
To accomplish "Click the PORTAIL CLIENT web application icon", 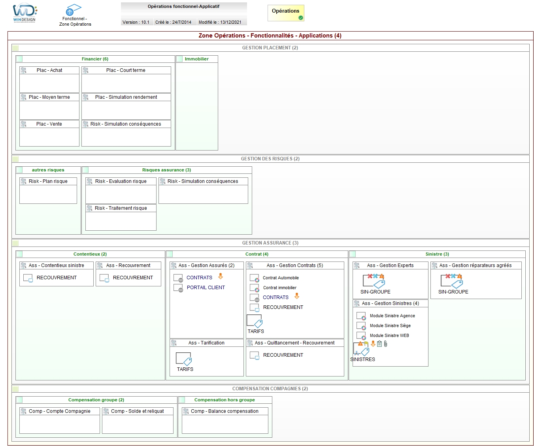I will [x=178, y=288].
